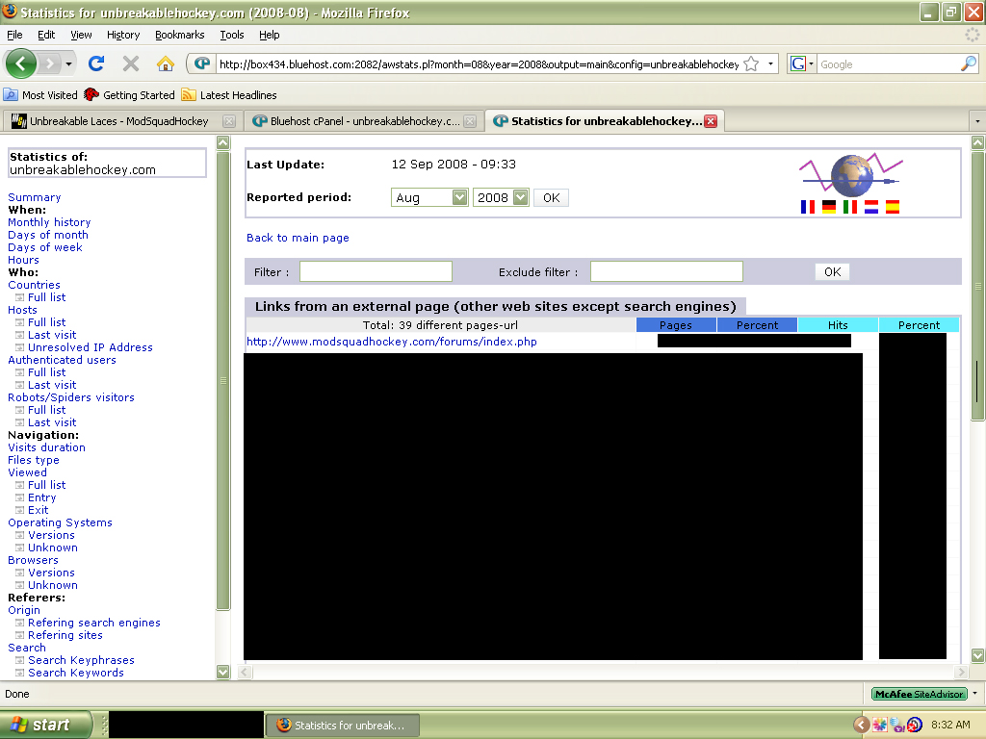Switch language to Italian flag
Viewport: 986px width, 739px height.
pos(850,207)
